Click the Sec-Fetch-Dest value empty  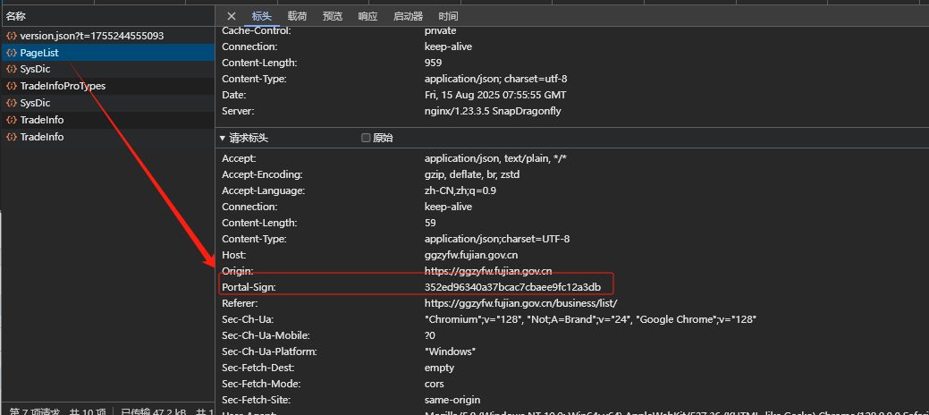[x=439, y=368]
